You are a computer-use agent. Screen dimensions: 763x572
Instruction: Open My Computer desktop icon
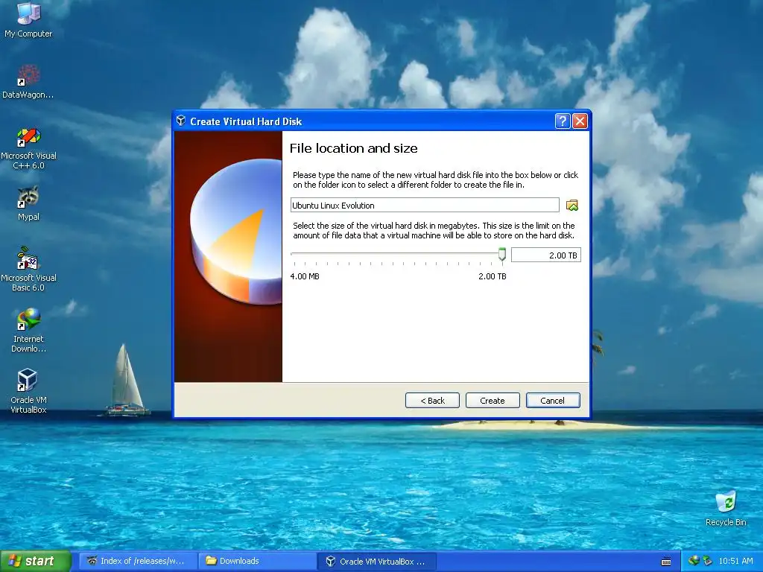[x=28, y=19]
